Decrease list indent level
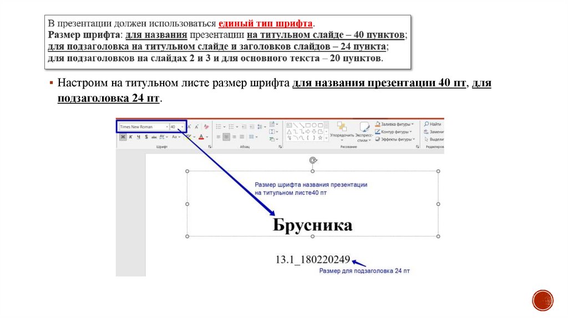568x318 pixels. coord(244,127)
